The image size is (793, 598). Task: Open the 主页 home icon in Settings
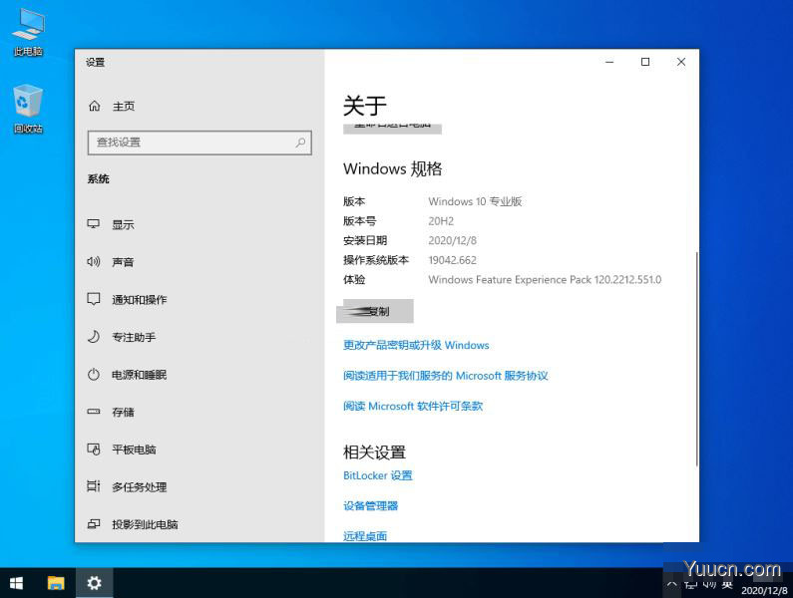[x=94, y=106]
